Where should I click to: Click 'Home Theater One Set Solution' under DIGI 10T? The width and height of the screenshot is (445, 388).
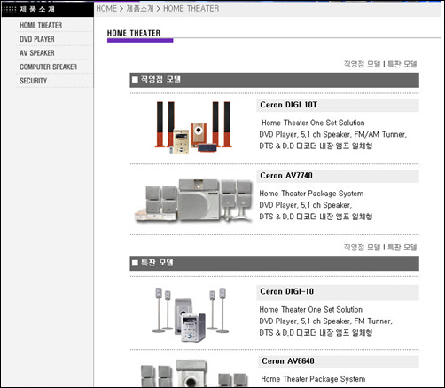[313, 123]
